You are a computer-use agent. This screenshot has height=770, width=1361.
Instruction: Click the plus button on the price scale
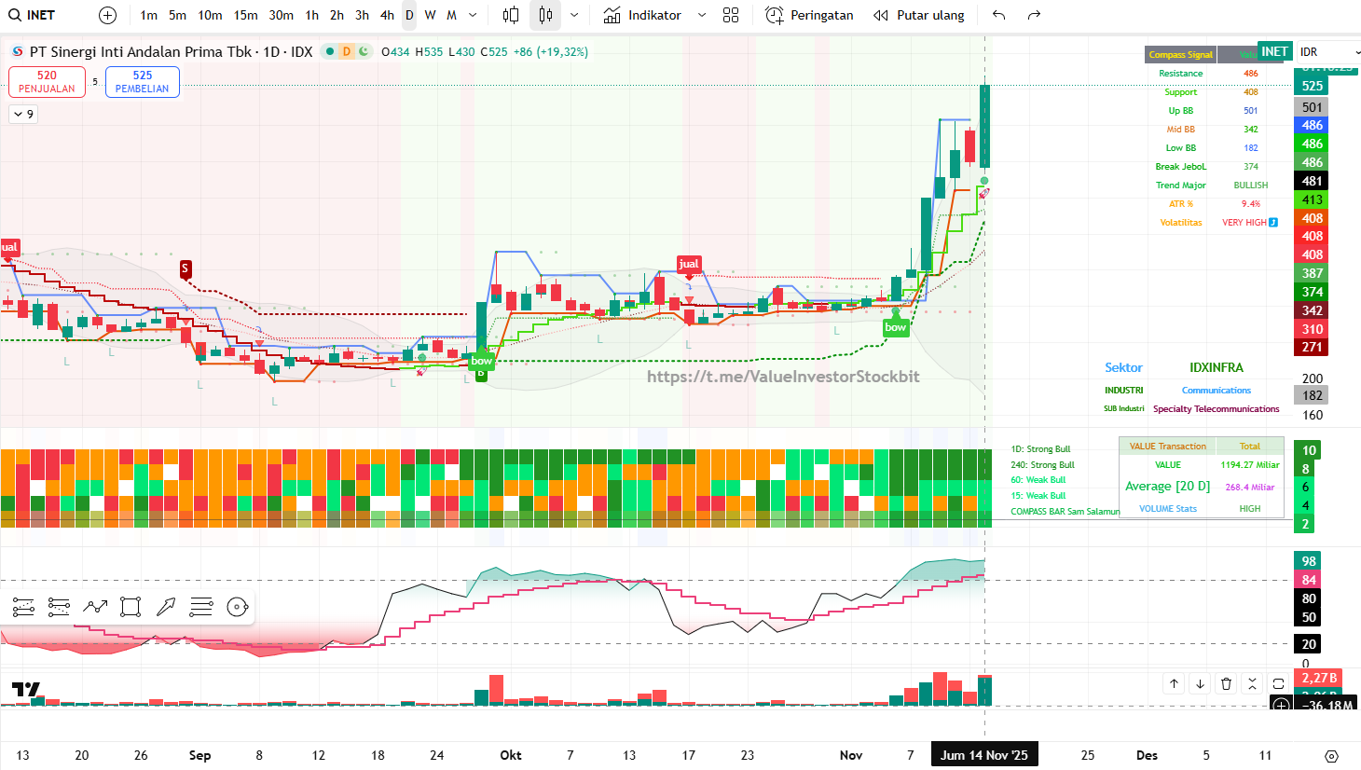(1282, 705)
